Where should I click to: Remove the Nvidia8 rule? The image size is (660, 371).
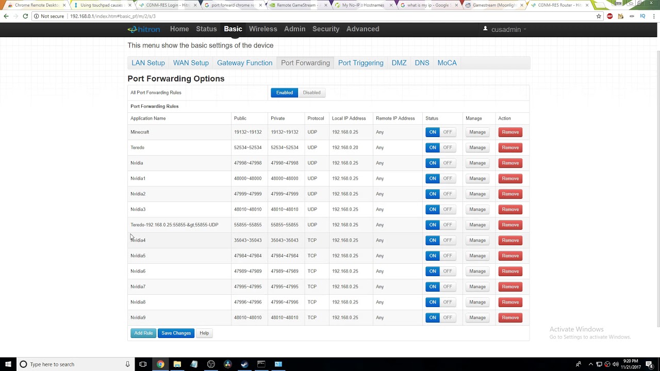tap(510, 302)
